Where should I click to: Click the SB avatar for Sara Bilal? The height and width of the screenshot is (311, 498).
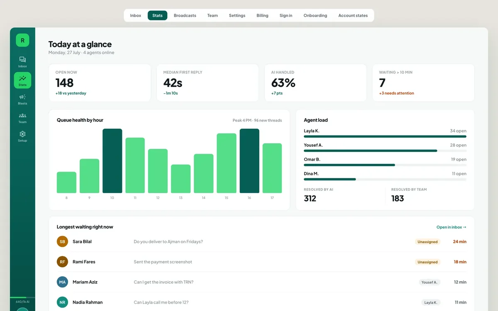[x=62, y=242]
